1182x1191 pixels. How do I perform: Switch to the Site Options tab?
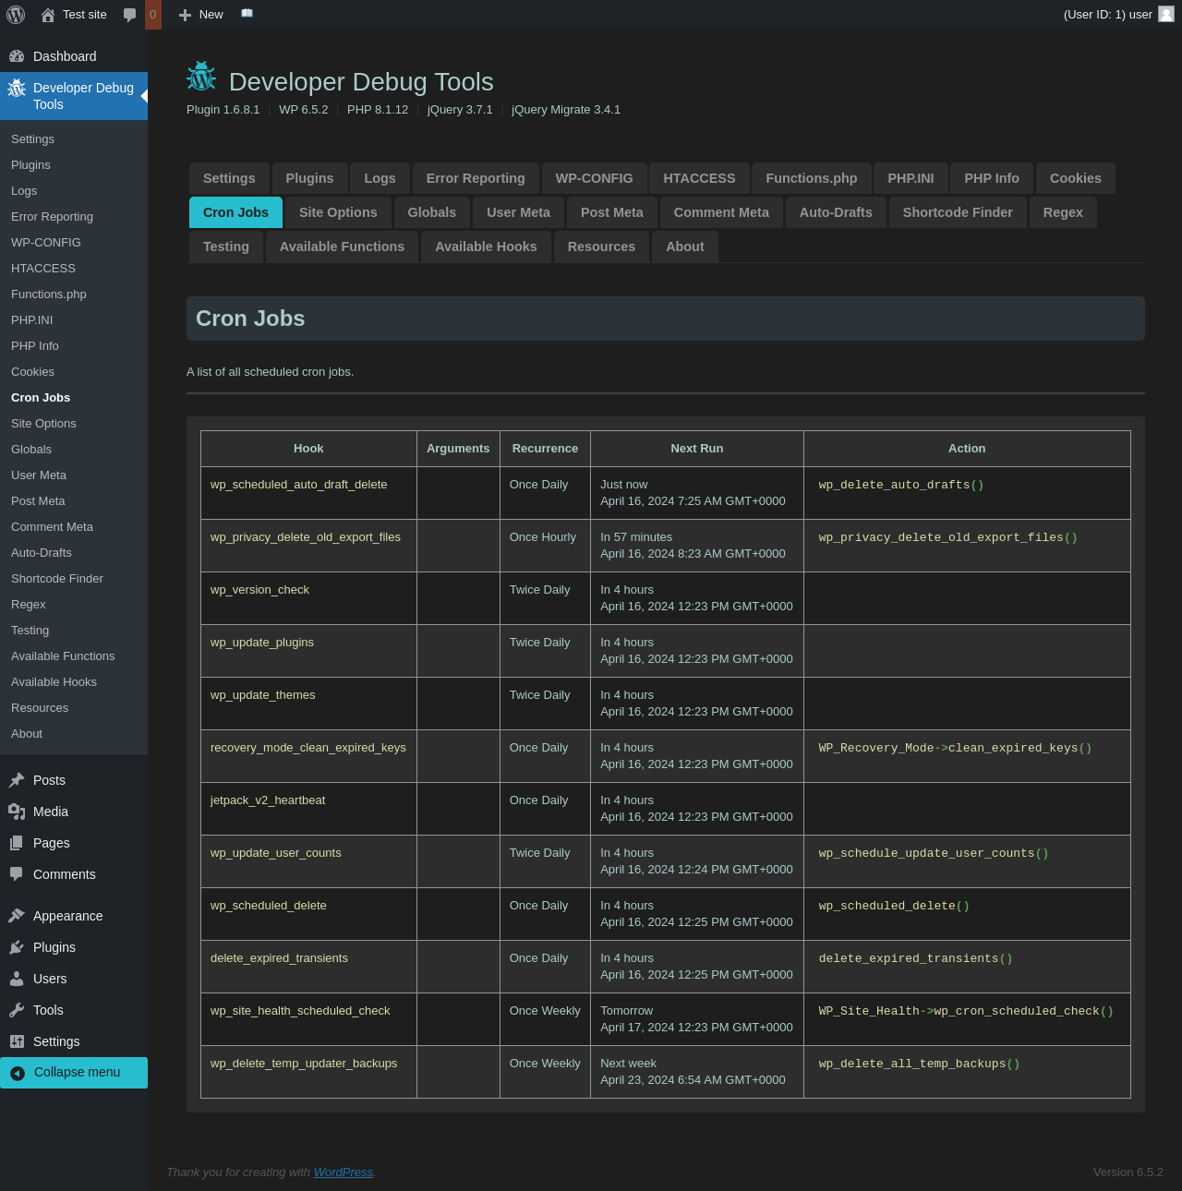[x=338, y=212]
